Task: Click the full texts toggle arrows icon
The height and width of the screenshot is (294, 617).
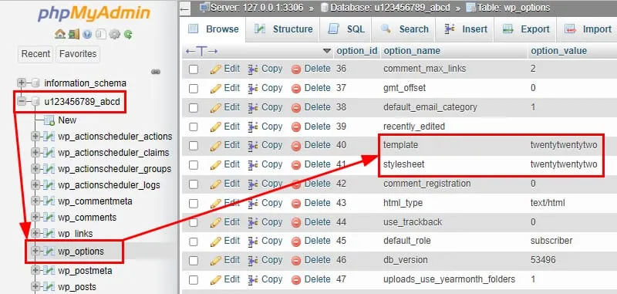Action: pyautogui.click(x=201, y=52)
